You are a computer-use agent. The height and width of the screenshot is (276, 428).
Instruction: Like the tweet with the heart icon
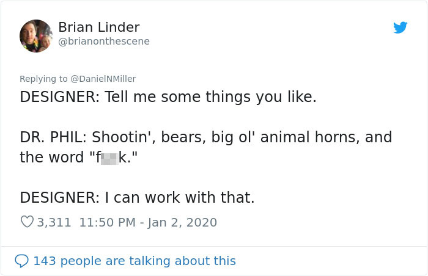[27, 222]
